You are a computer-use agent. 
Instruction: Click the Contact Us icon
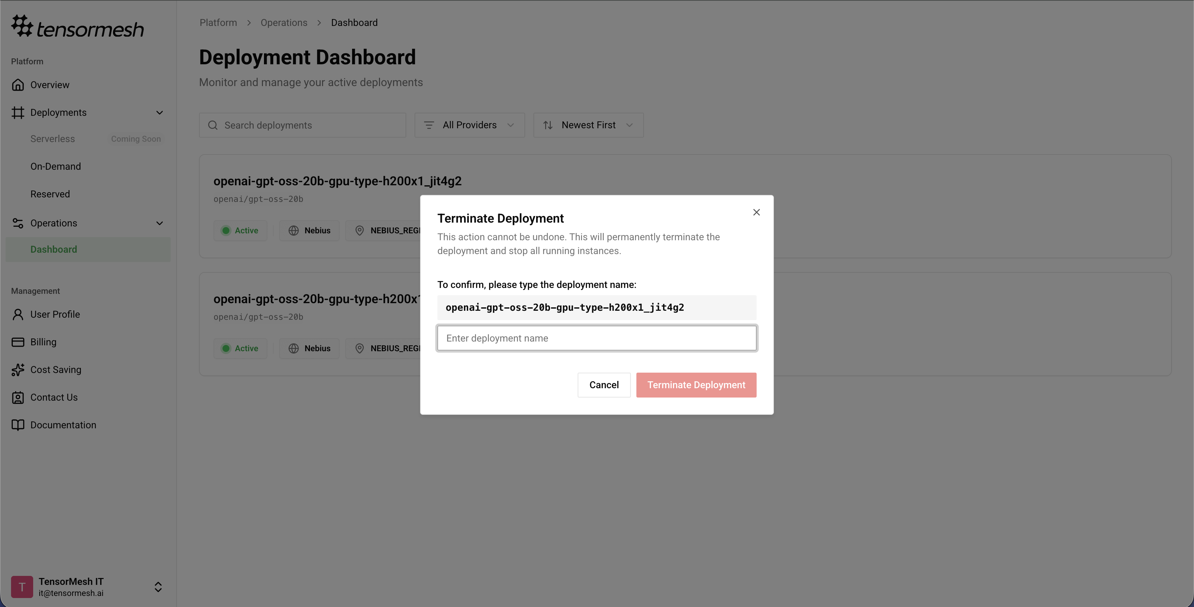click(x=18, y=398)
